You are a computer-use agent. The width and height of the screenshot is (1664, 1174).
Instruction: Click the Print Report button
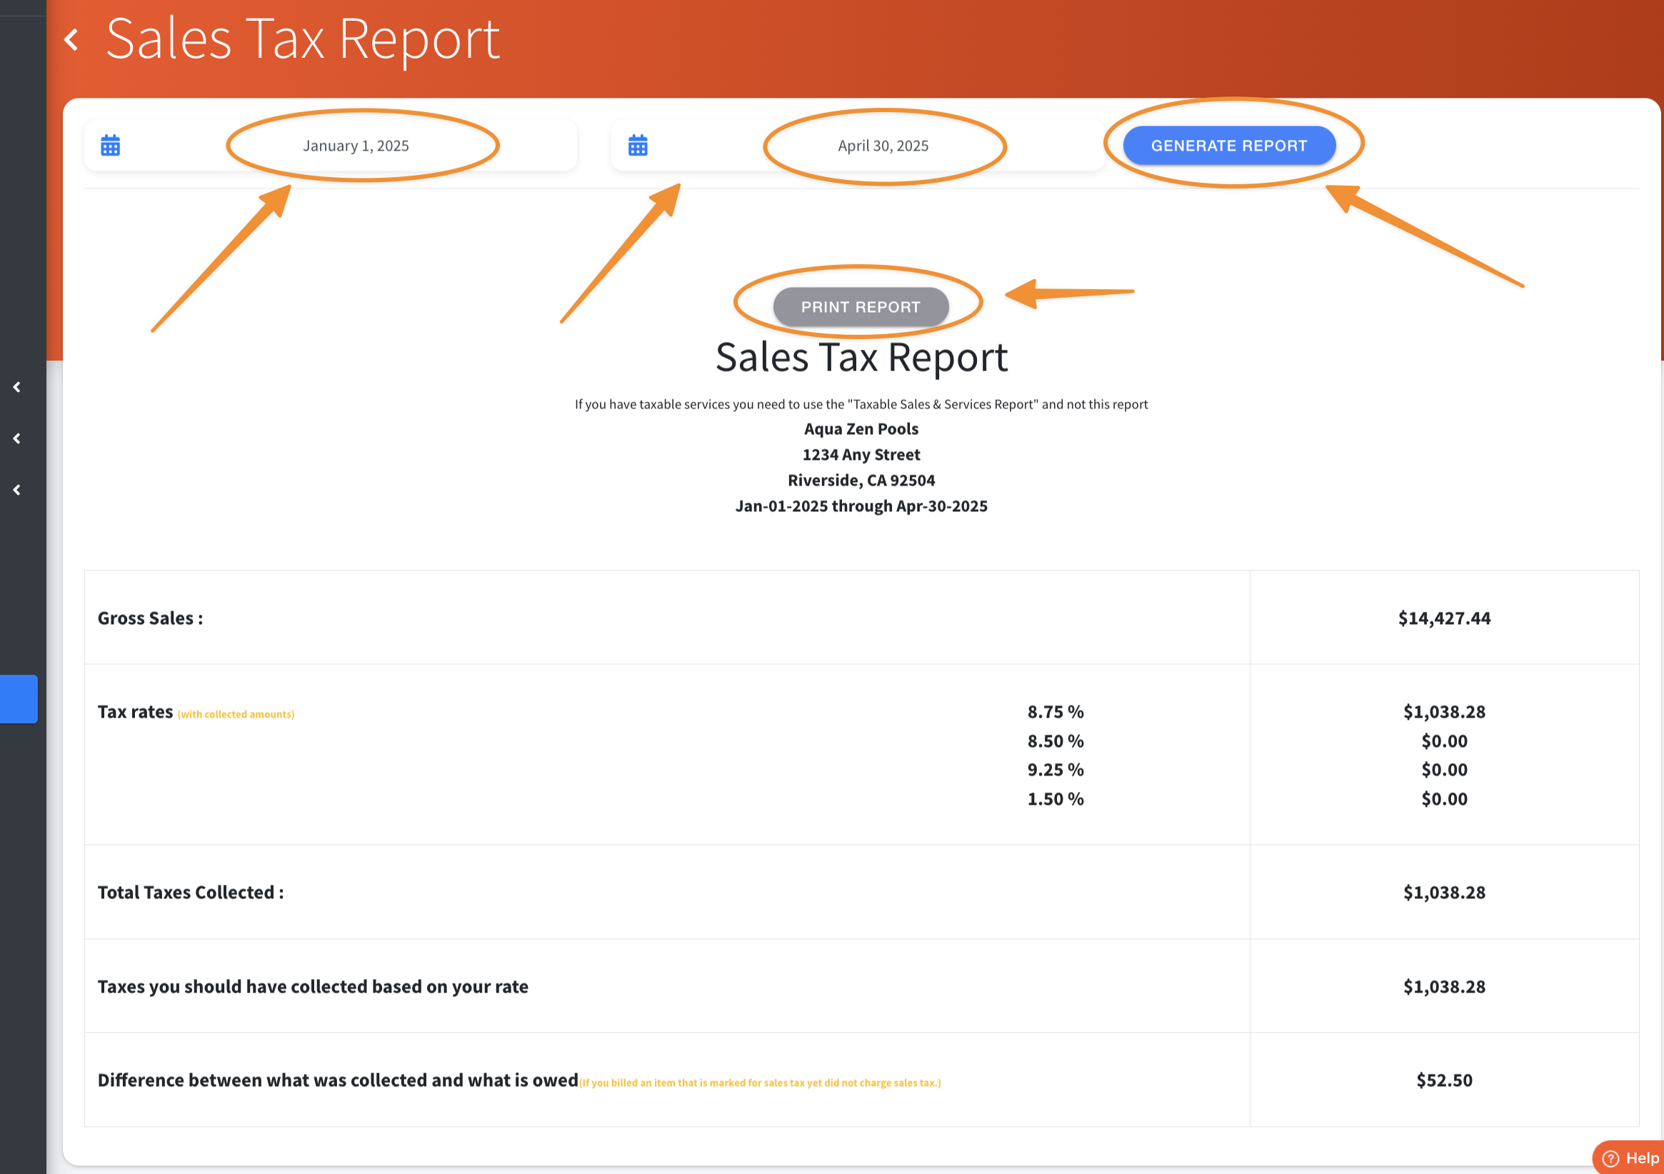[x=861, y=307]
